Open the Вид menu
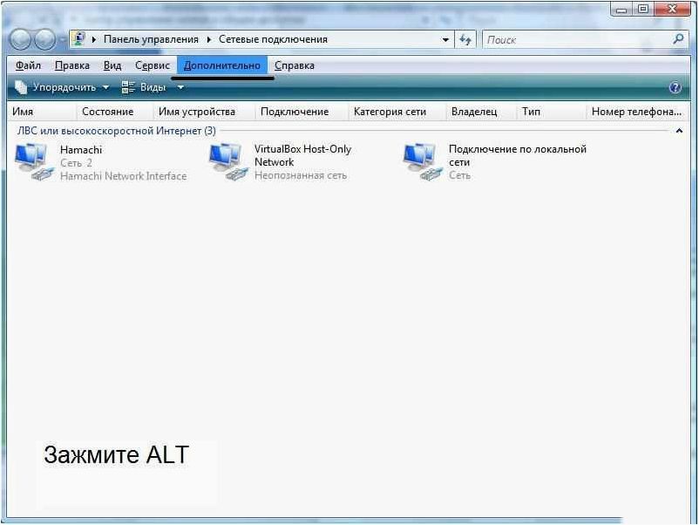699x525 pixels. click(112, 65)
